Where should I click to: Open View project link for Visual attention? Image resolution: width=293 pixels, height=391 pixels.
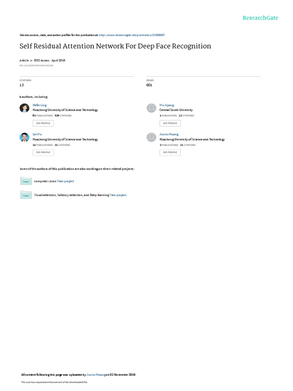pos(118,195)
